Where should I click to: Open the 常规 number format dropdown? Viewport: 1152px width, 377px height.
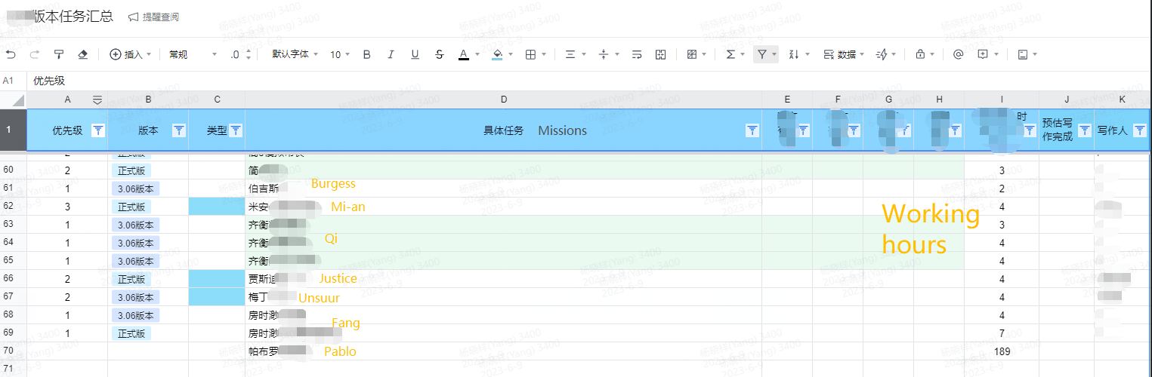click(193, 54)
